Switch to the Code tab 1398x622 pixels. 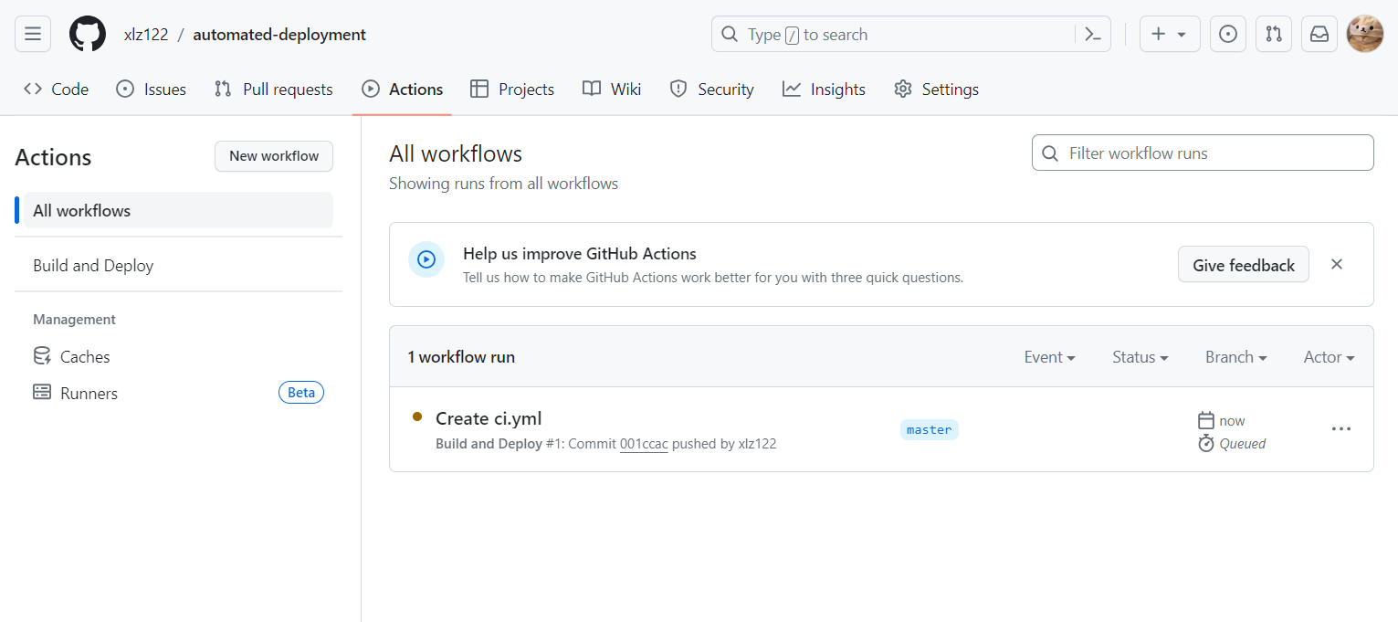57,90
